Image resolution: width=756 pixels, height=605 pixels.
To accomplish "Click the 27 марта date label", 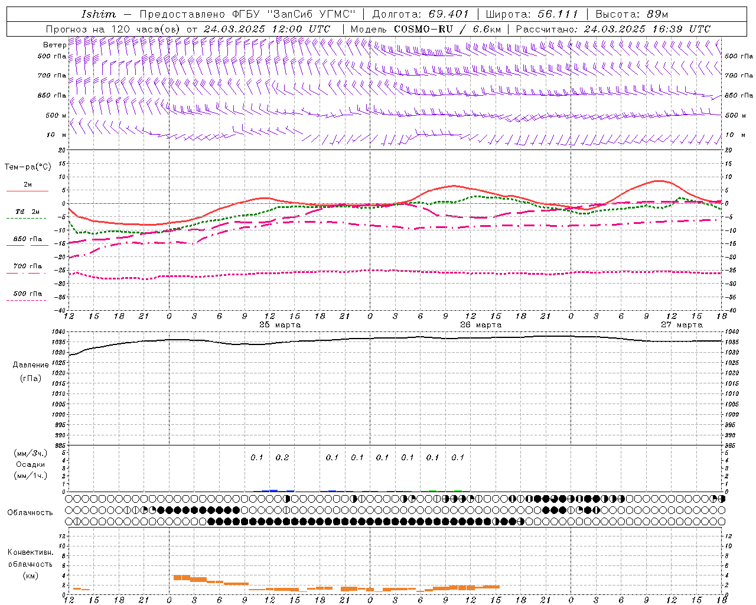I will click(682, 325).
